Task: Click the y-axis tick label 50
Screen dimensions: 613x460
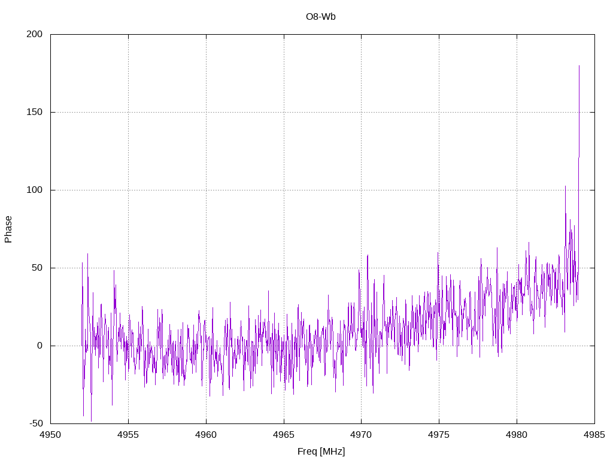Action: pyautogui.click(x=37, y=268)
